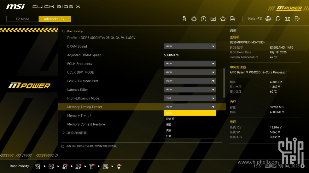Viewport: 309px width, 173px height.
Task: Click the Profile1 DDR5 6000MT/s text
Action: point(101,38)
